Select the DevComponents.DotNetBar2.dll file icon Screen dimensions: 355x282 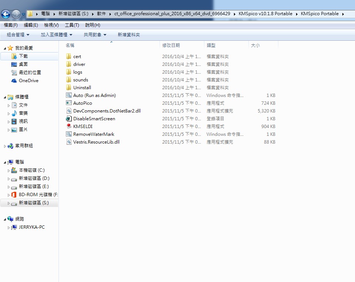click(x=69, y=111)
